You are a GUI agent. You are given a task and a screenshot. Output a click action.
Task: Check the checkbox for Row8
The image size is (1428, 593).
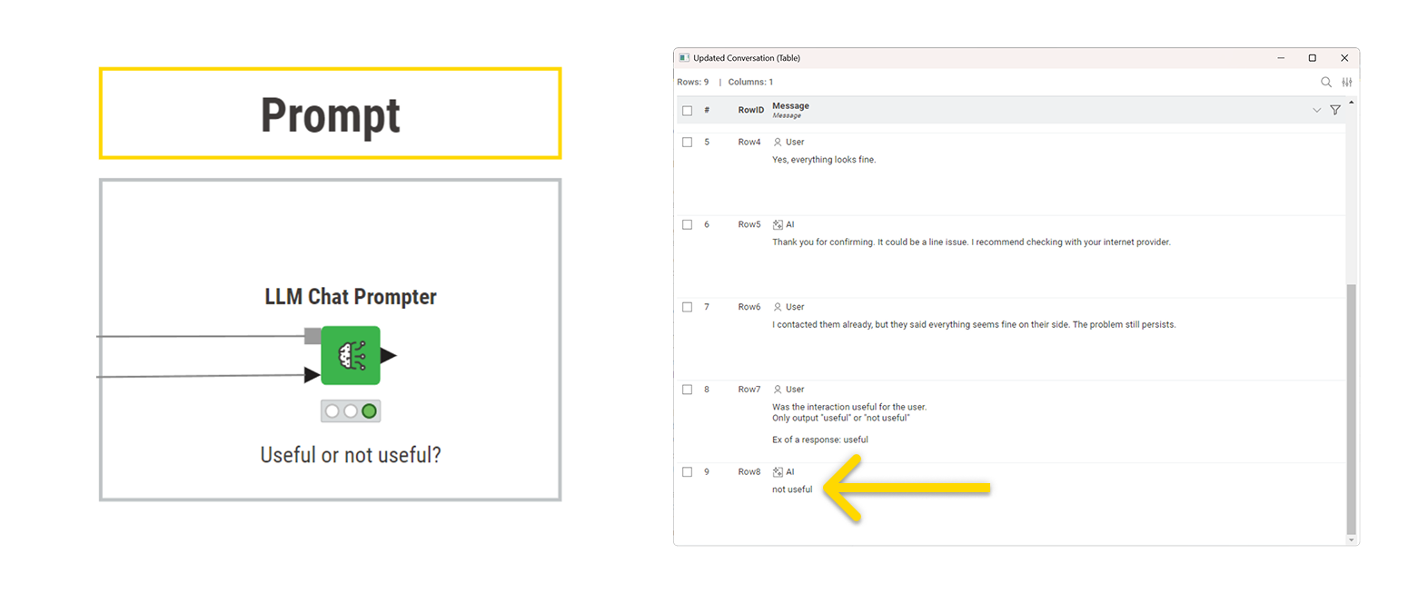[688, 472]
